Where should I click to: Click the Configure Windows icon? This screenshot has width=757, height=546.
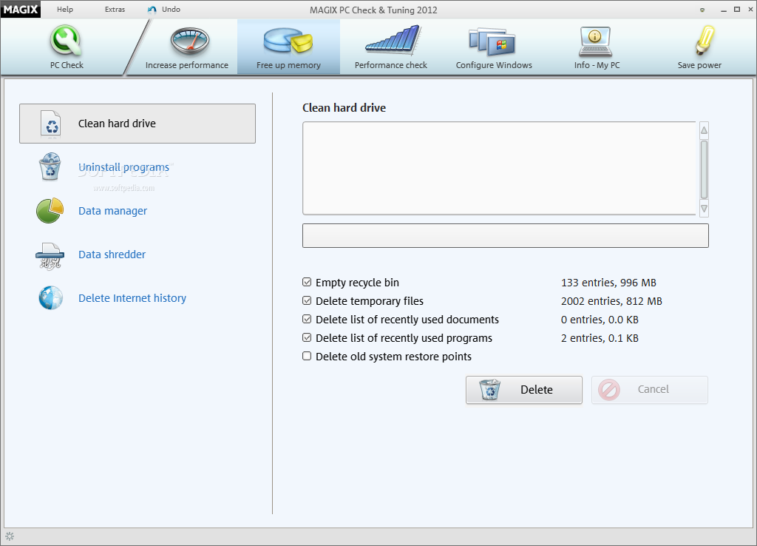pos(492,41)
